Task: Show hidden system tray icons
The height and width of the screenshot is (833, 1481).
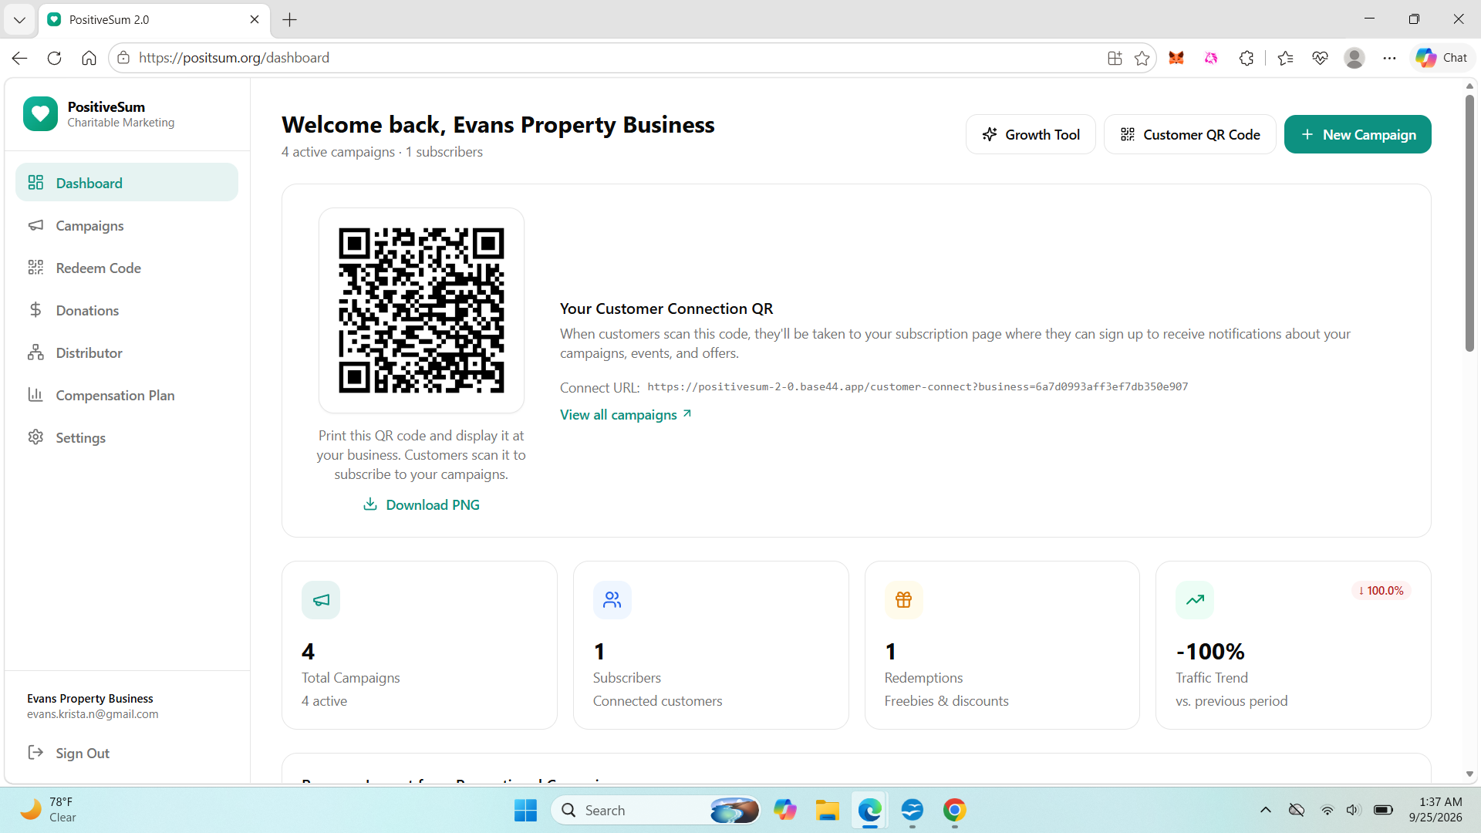Action: (x=1265, y=809)
